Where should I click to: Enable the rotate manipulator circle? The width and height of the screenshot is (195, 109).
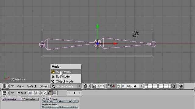119,86
